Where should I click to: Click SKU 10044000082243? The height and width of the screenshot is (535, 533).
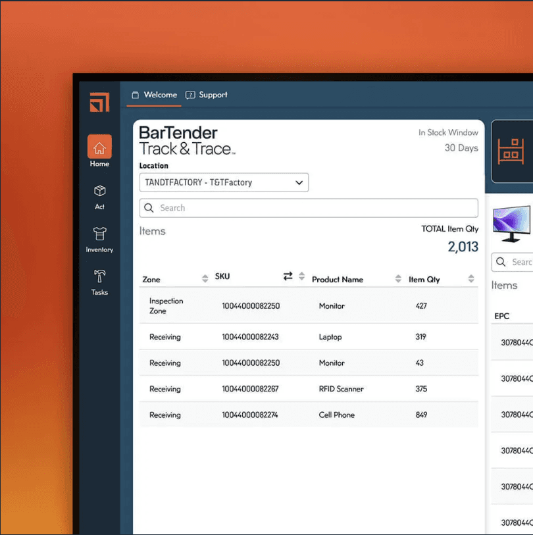pos(250,337)
